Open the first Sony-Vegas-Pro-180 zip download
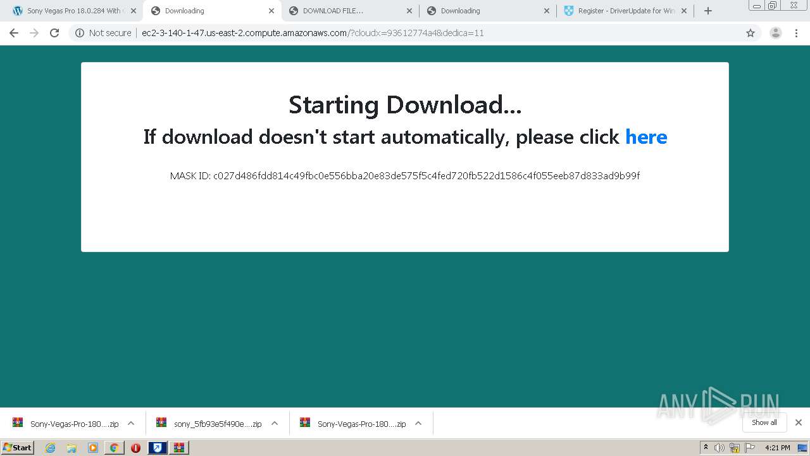The height and width of the screenshot is (456, 810). (x=66, y=424)
